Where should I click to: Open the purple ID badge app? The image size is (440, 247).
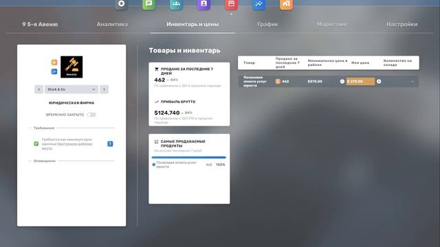coord(203,4)
